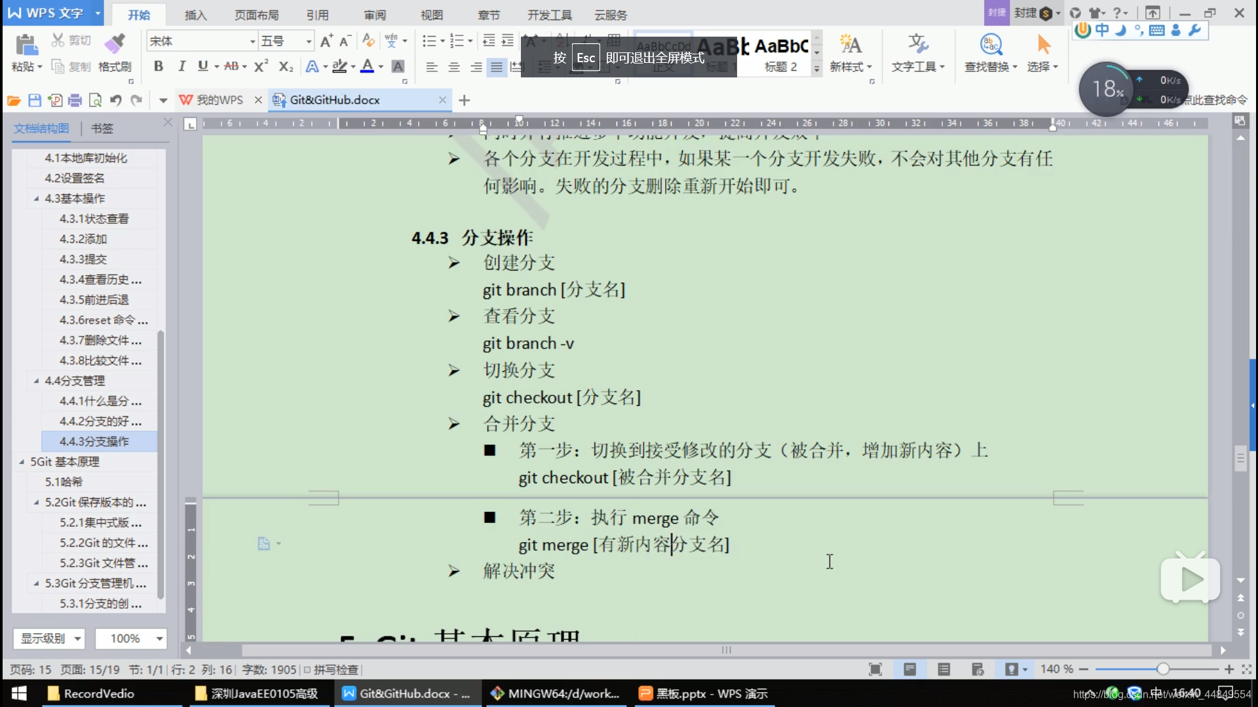Open the font size dropdown (五号)
Image resolution: width=1258 pixels, height=707 pixels.
[x=309, y=41]
